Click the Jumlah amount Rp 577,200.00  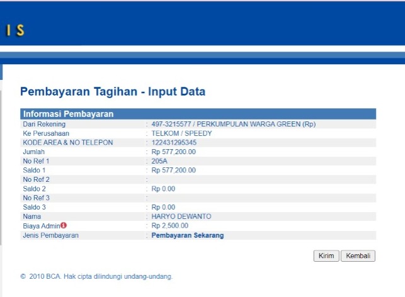point(174,152)
